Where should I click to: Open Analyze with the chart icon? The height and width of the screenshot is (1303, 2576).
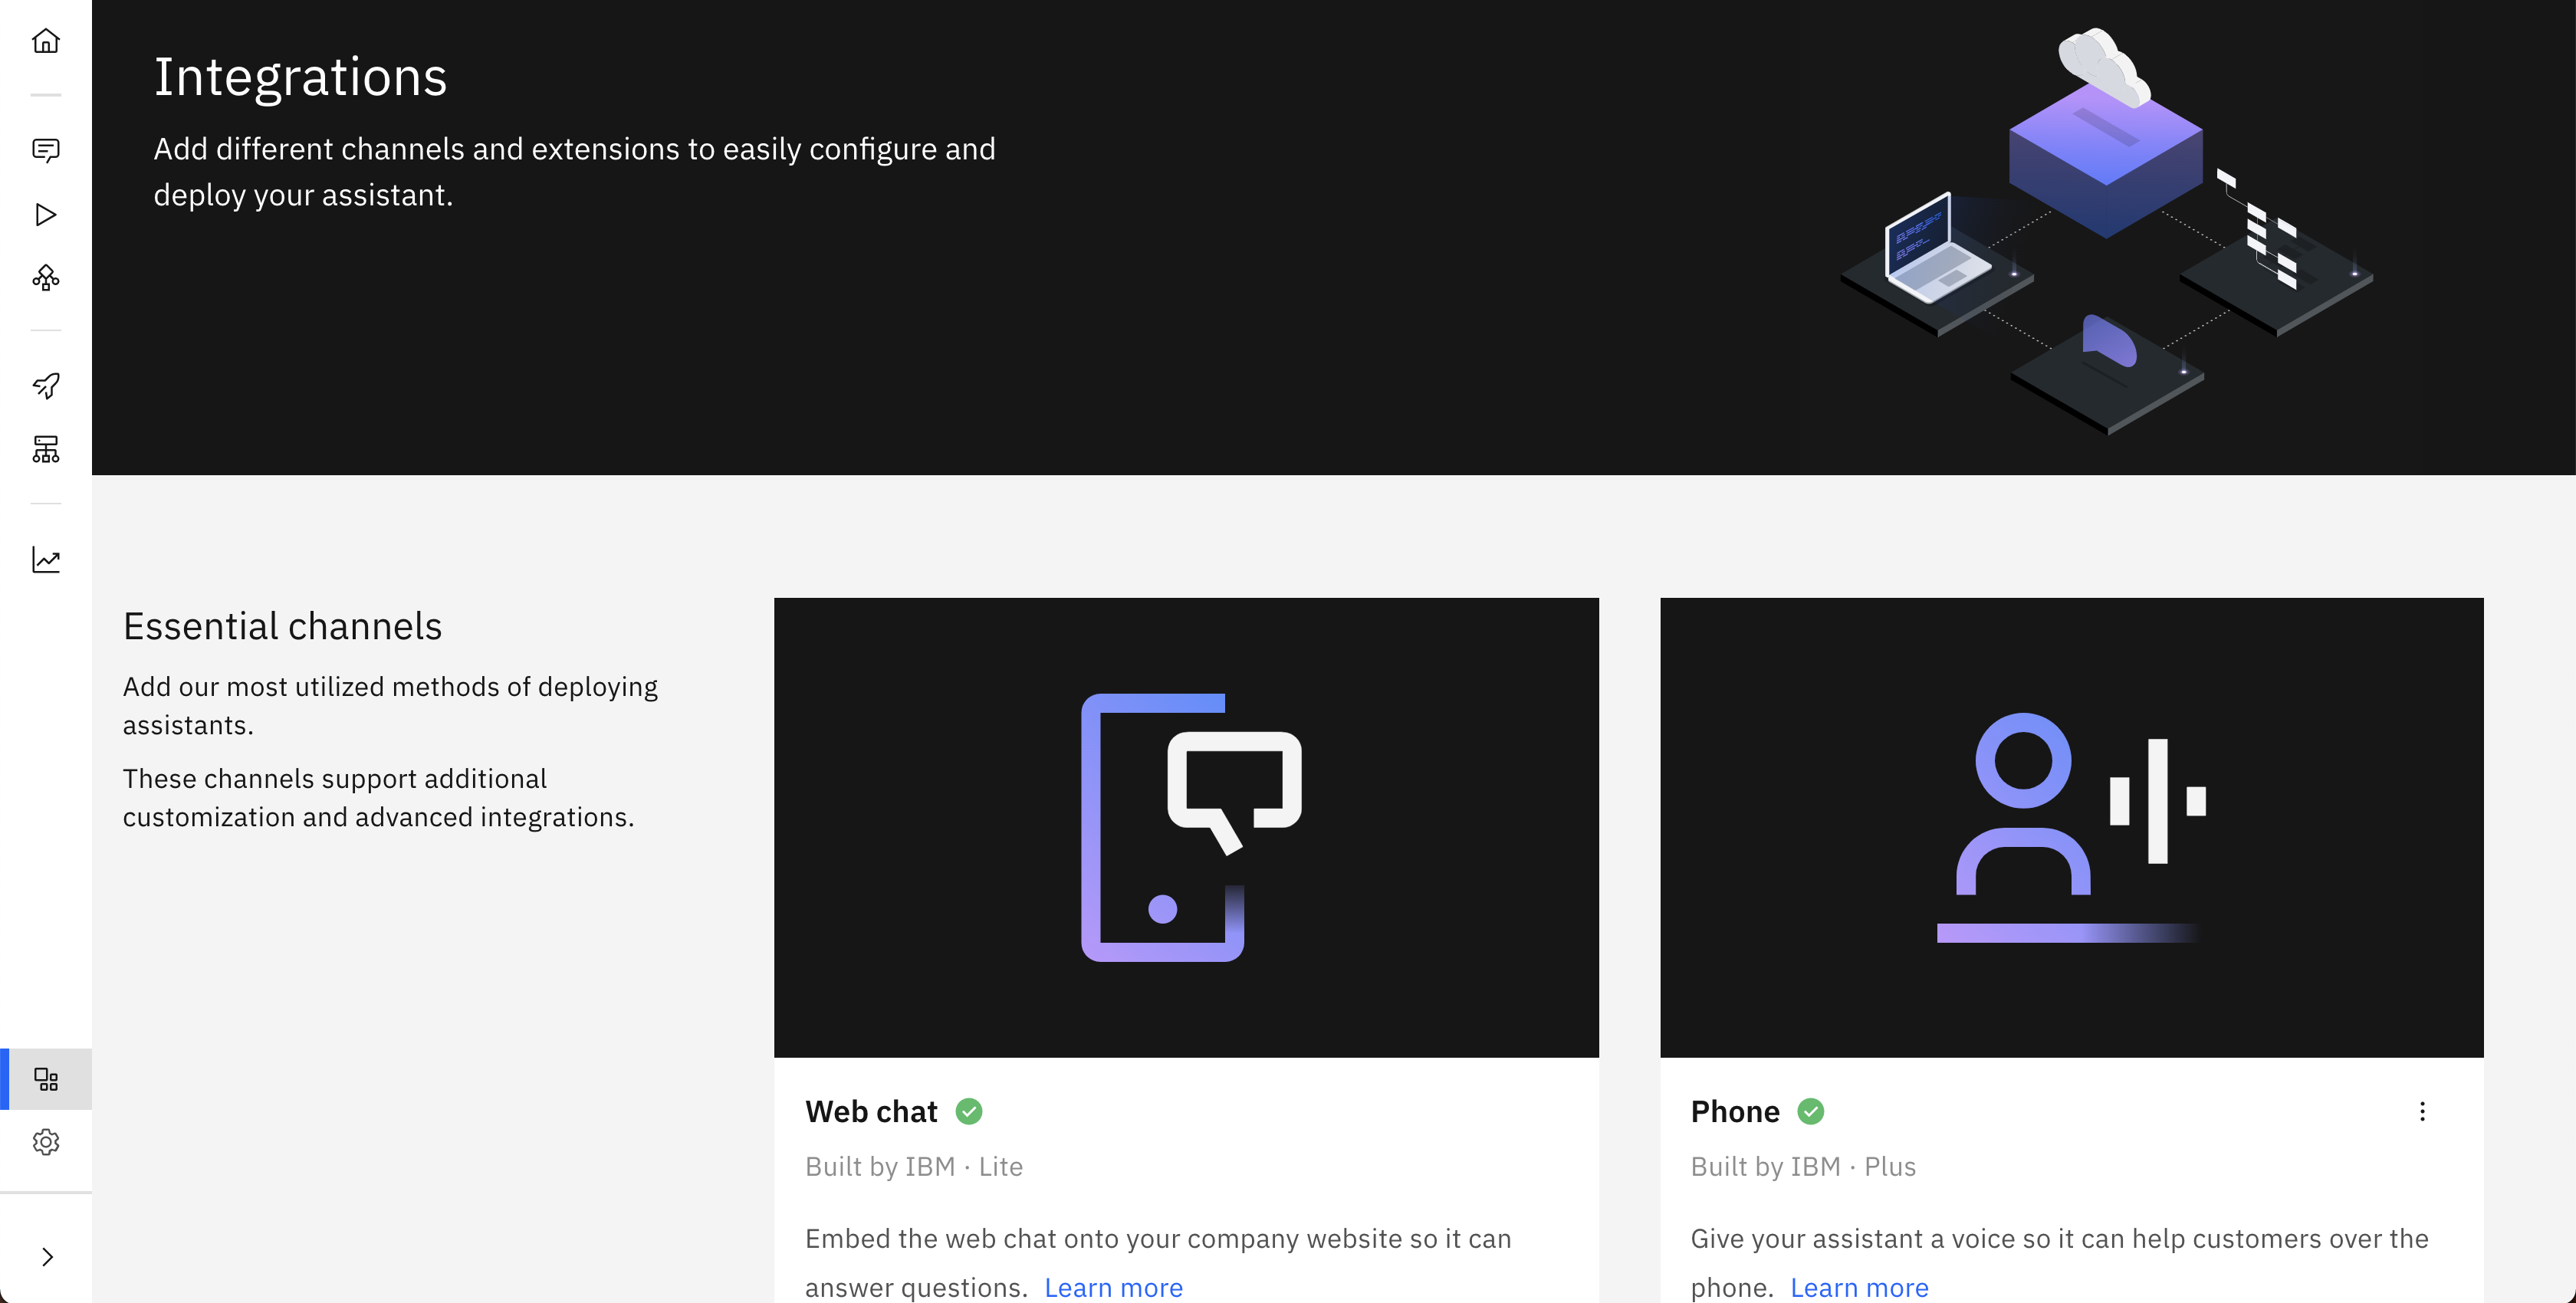click(x=45, y=560)
